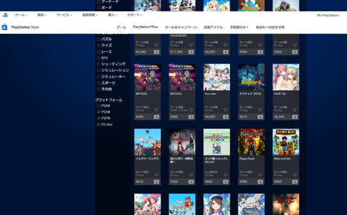Image resolution: width=347 pixels, height=215 pixels.
Task: Check the シューティング genre filter
Action: tap(99, 64)
